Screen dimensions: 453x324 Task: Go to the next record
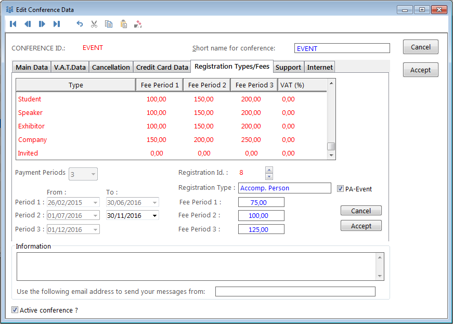(x=42, y=24)
